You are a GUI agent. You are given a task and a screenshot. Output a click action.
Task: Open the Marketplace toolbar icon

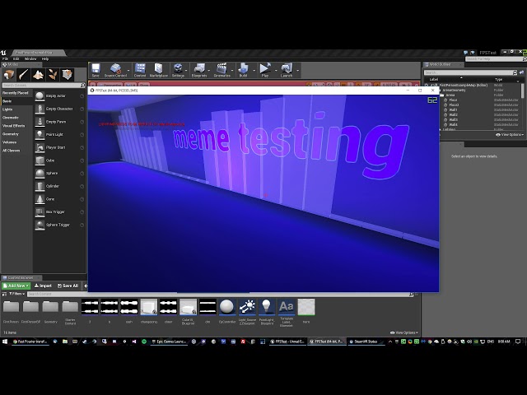pos(158,70)
